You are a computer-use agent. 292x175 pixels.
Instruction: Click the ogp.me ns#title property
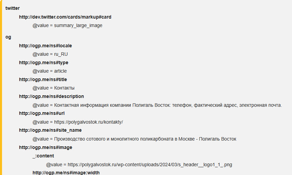coord(43,79)
